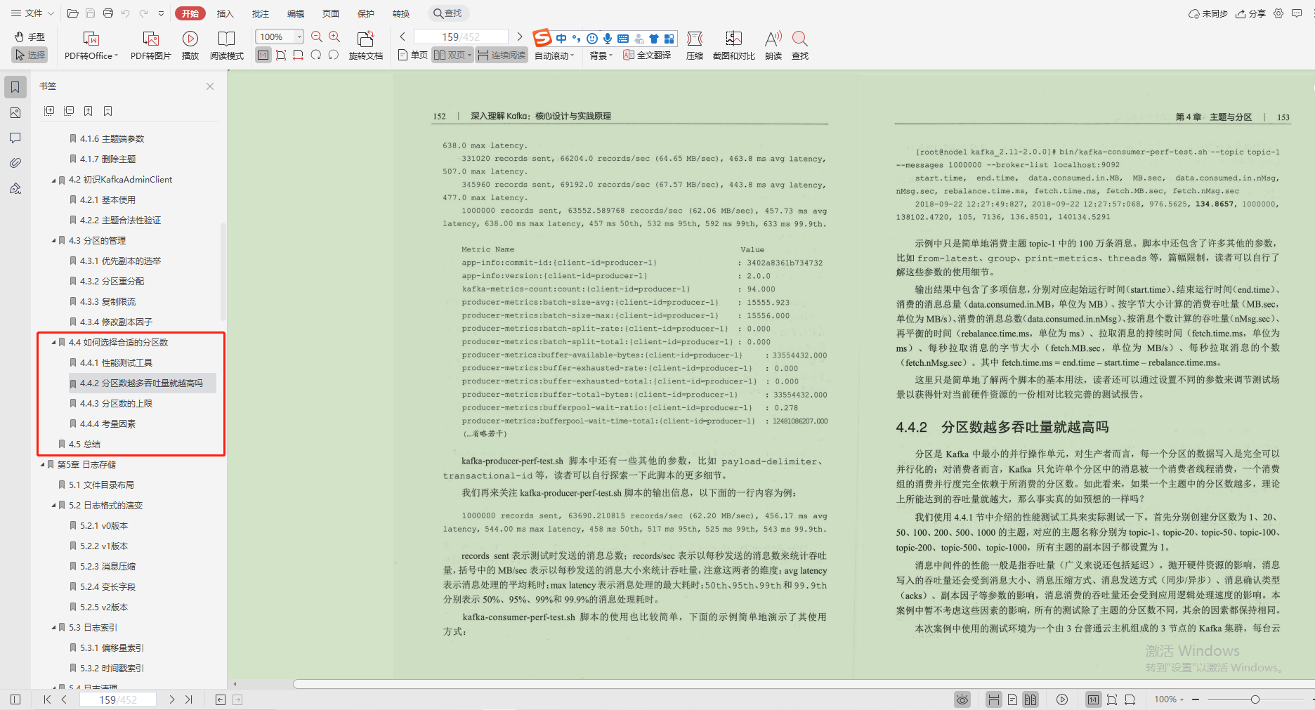
Task: Jump to last page in status bar
Action: (188, 699)
